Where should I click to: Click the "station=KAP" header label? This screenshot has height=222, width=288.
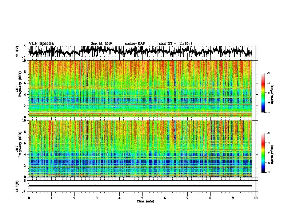(x=135, y=44)
